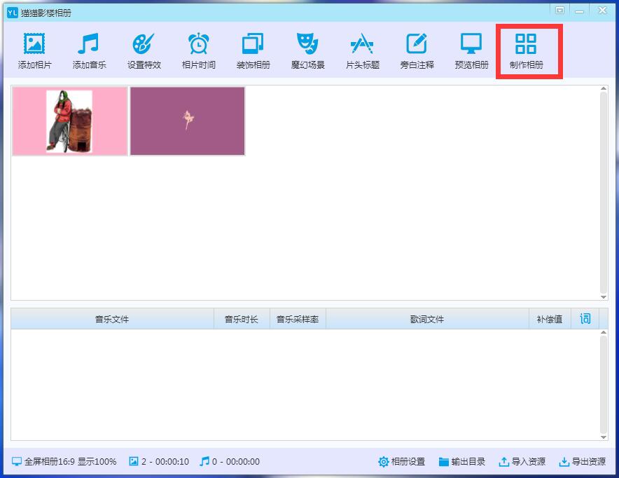The image size is (619, 478).
Task: Select the purple flower photo thumbnail
Action: [188, 121]
